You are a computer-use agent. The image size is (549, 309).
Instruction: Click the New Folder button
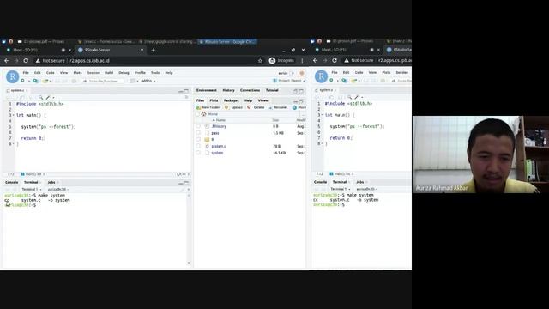pyautogui.click(x=208, y=107)
